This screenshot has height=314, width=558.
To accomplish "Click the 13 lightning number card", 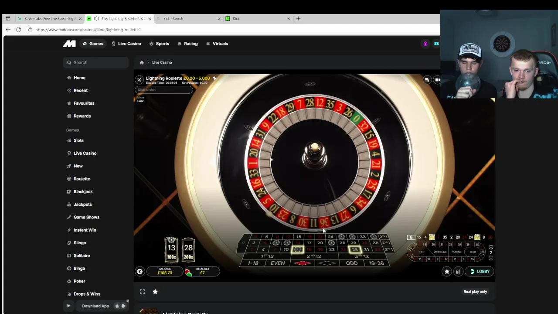I will [x=171, y=249].
